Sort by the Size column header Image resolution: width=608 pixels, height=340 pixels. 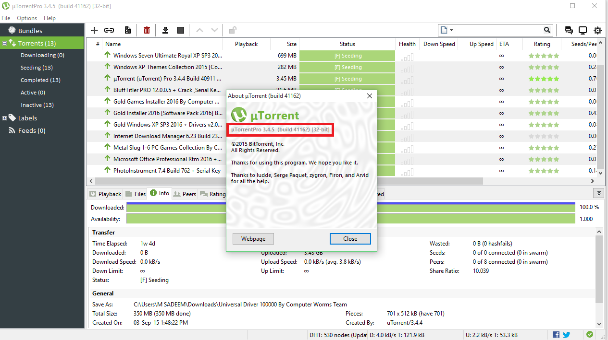coord(285,44)
